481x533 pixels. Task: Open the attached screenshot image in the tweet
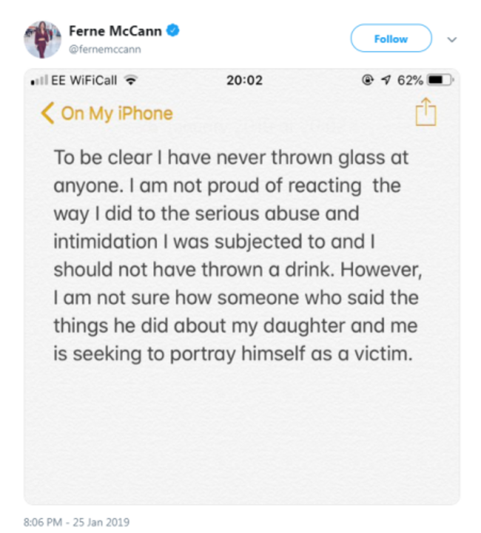[x=241, y=287]
